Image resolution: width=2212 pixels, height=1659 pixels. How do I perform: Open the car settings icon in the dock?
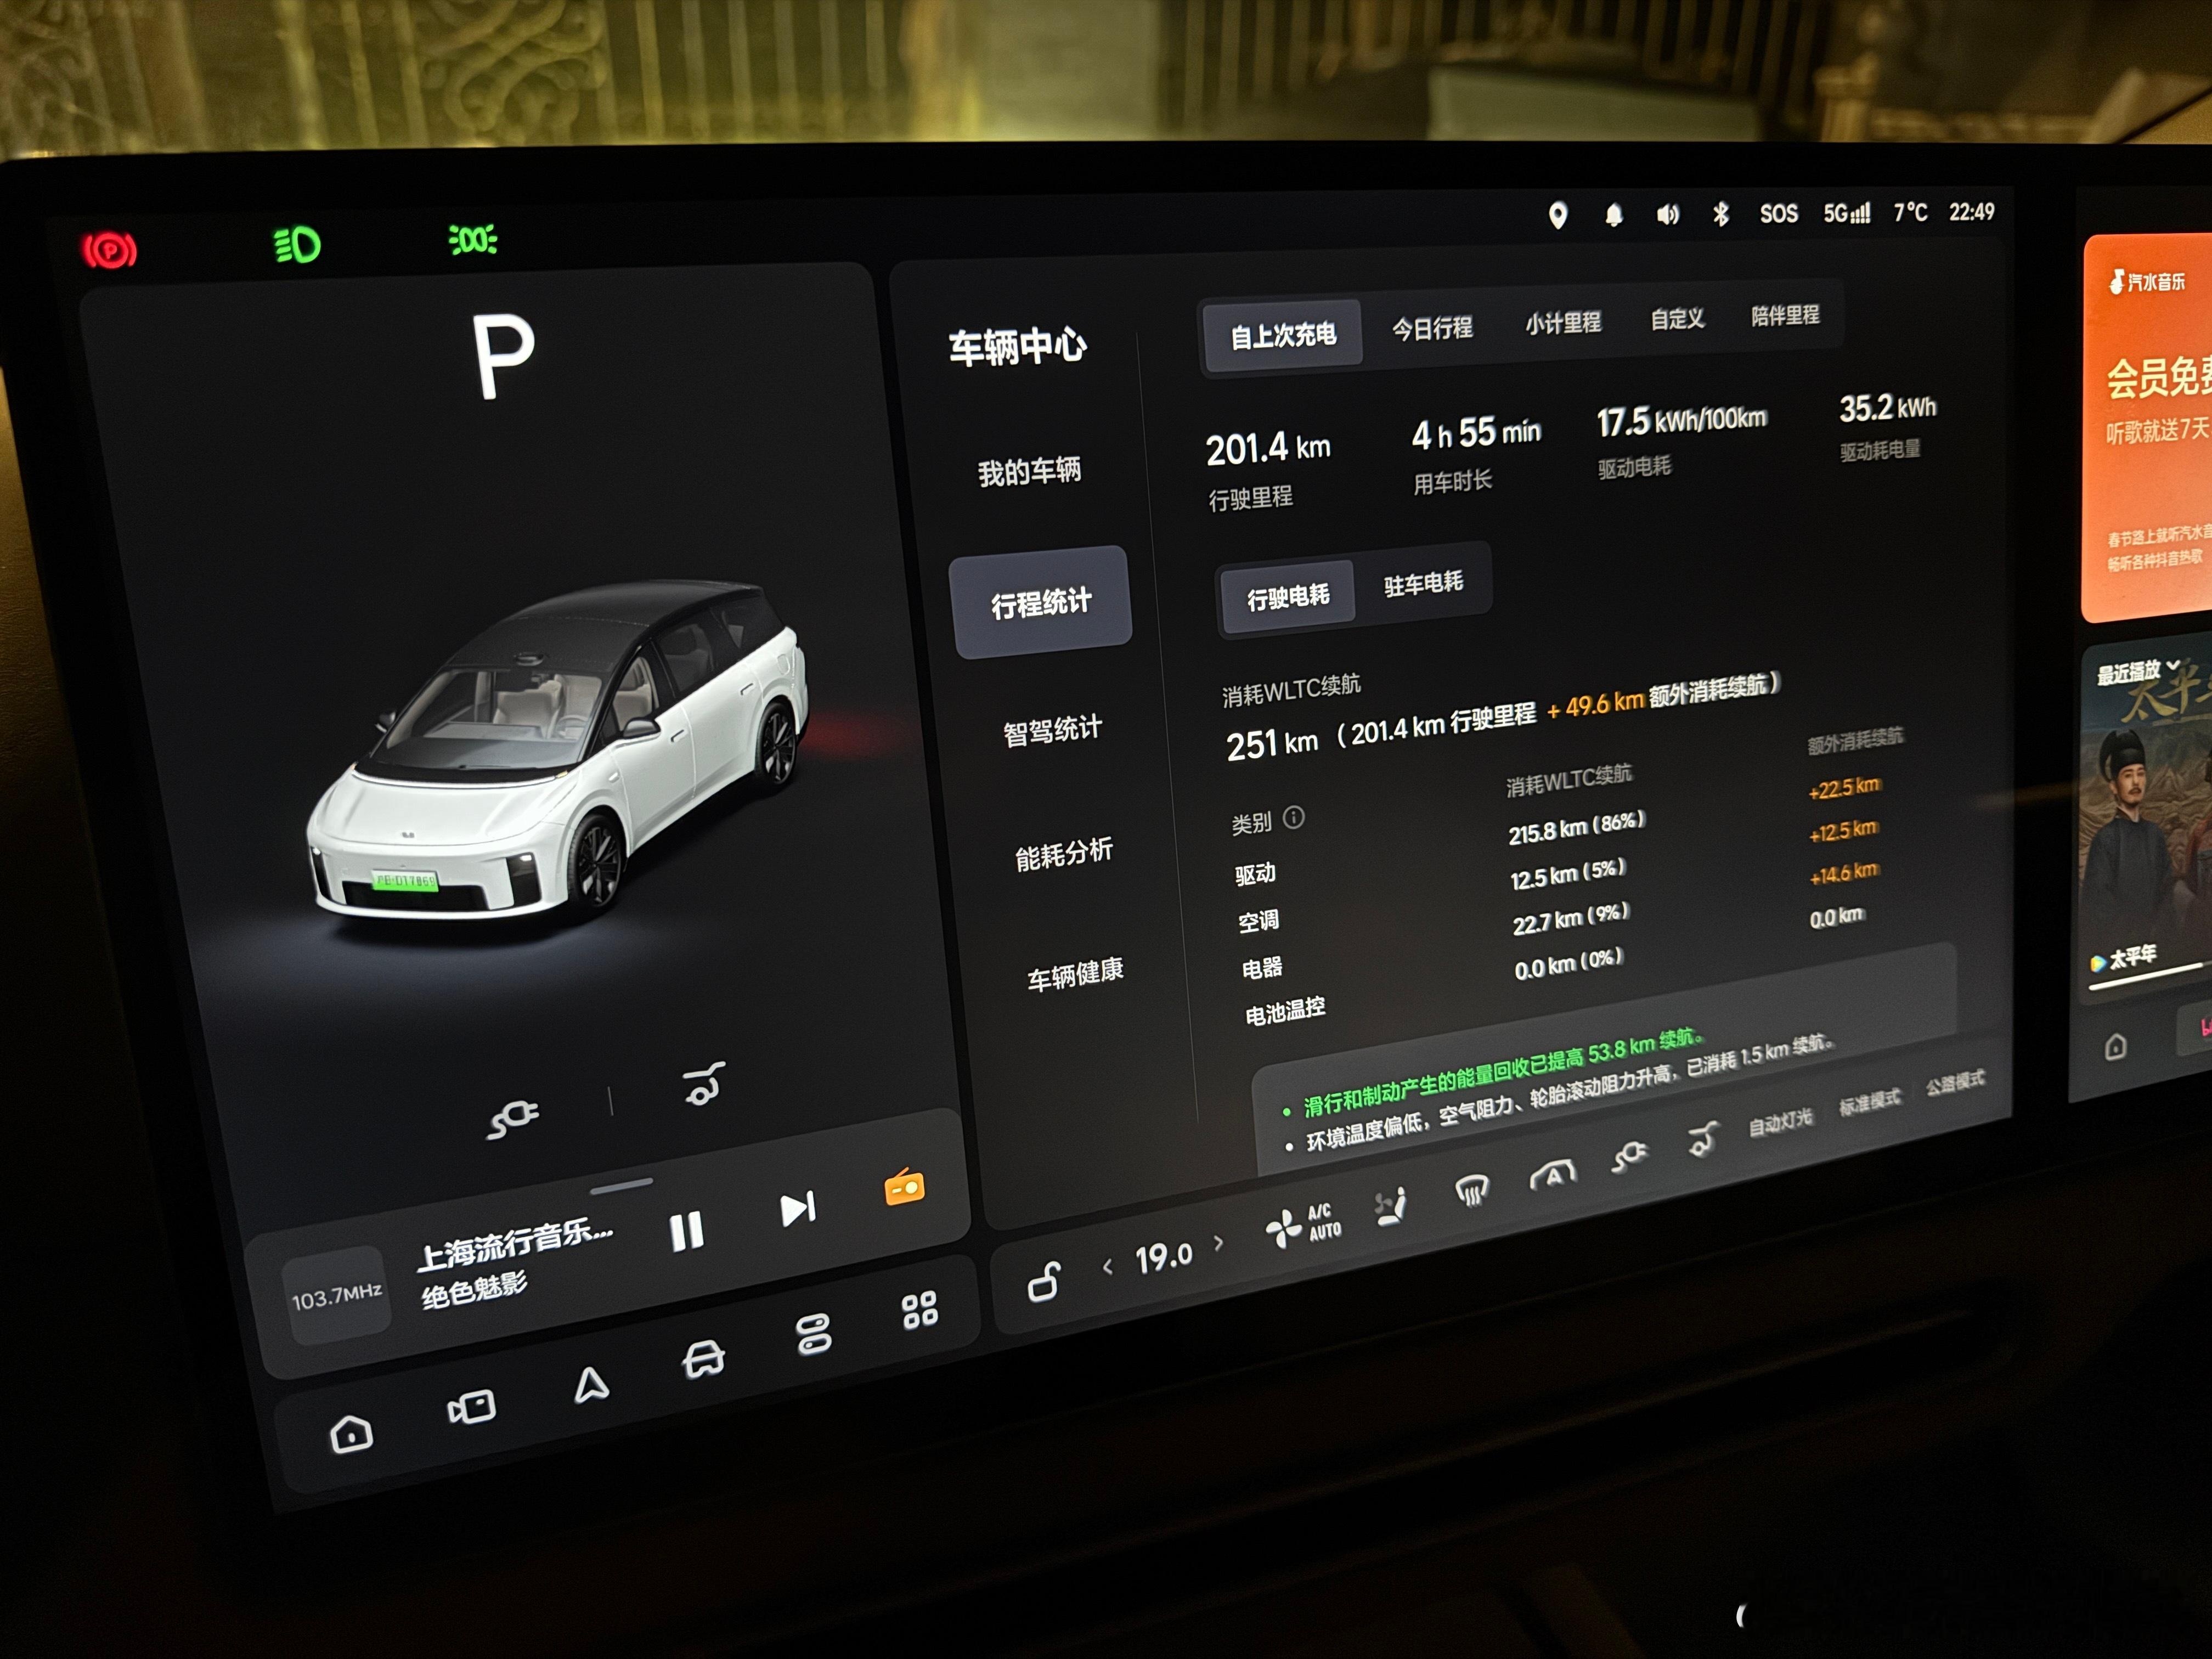click(703, 1359)
